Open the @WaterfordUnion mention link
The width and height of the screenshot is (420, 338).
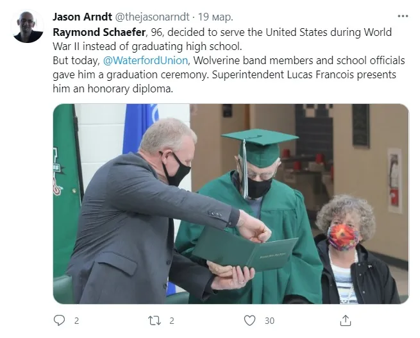click(146, 60)
